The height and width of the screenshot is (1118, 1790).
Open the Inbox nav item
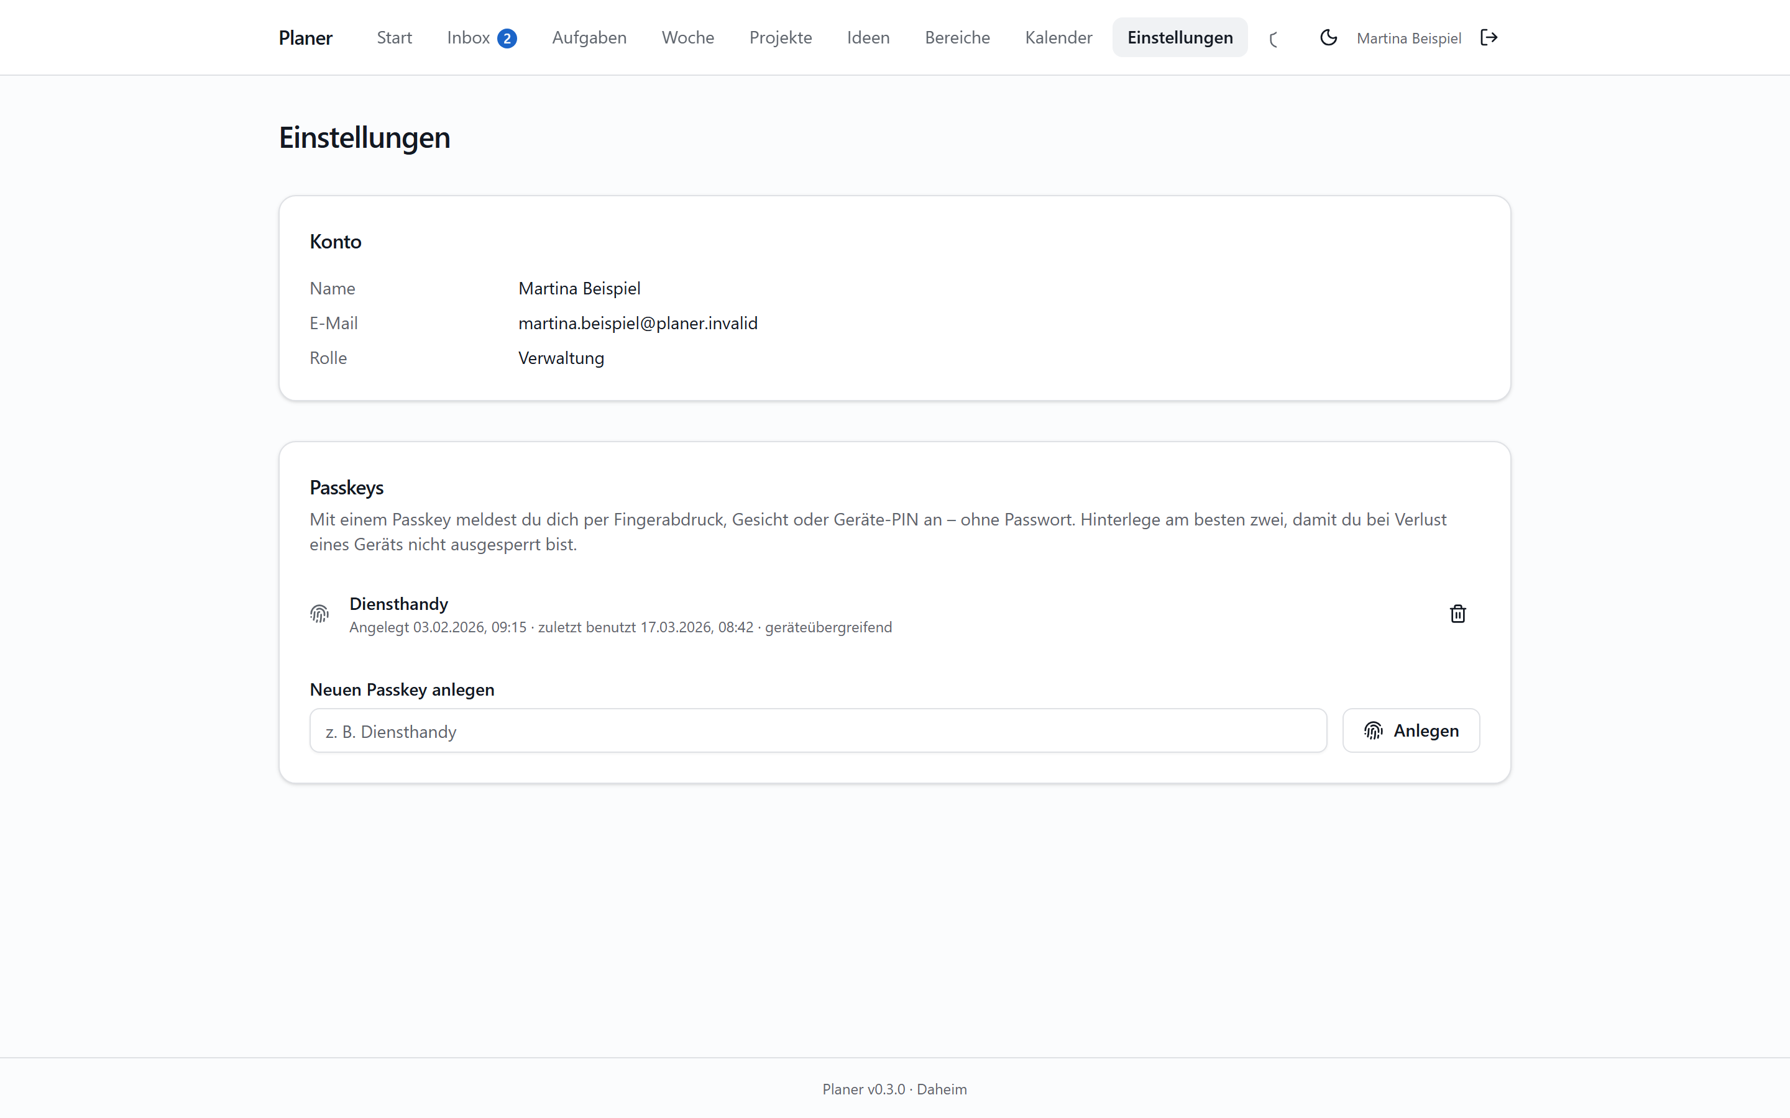coord(482,38)
